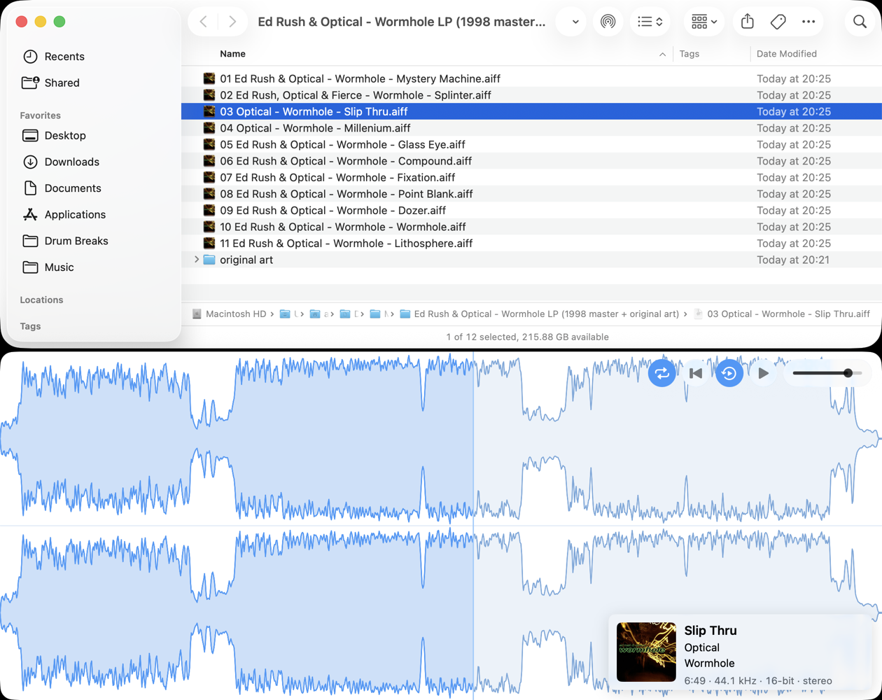Image resolution: width=882 pixels, height=700 pixels.
Task: Click the Shared folder icon
Action: 30,83
